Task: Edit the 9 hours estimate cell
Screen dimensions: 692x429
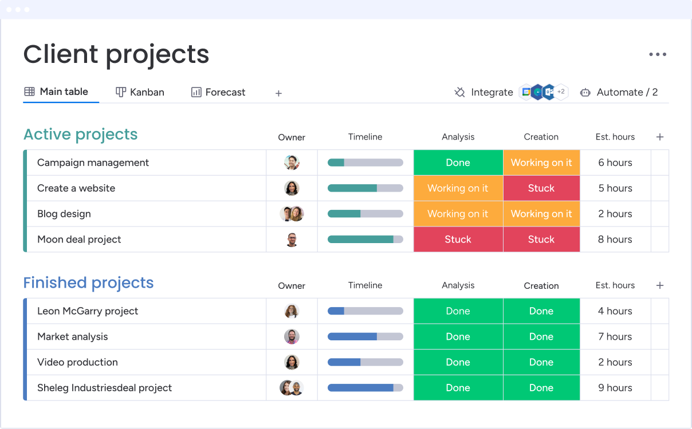Action: pyautogui.click(x=615, y=388)
